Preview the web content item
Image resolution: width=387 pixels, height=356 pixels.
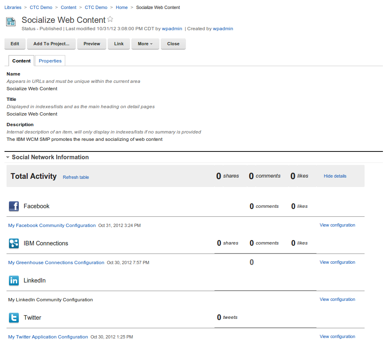click(92, 44)
